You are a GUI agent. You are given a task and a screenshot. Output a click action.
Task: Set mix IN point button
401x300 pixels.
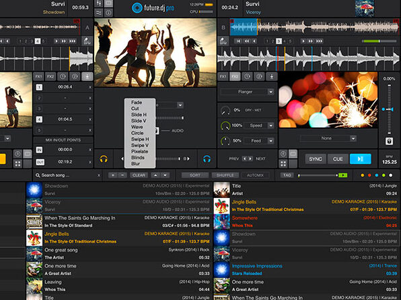click(39, 150)
